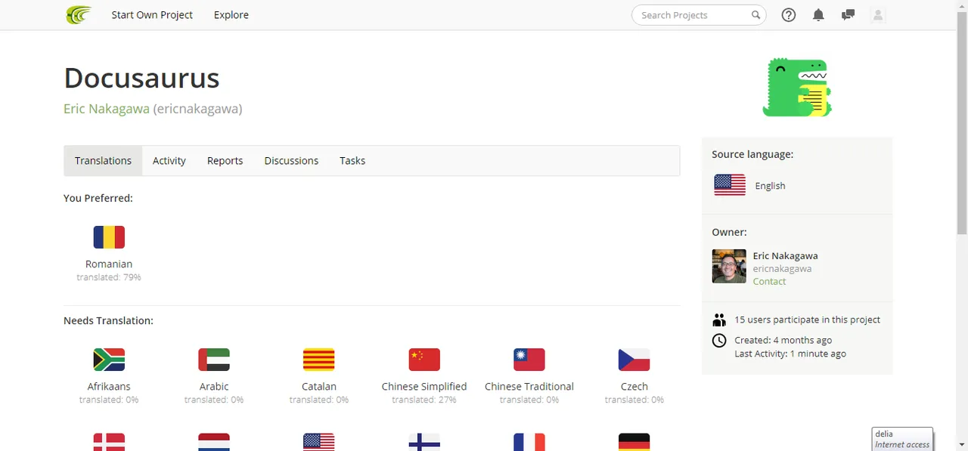Viewport: 968px width, 451px height.
Task: Click the Dutch flag in bottom row
Action: click(x=214, y=442)
